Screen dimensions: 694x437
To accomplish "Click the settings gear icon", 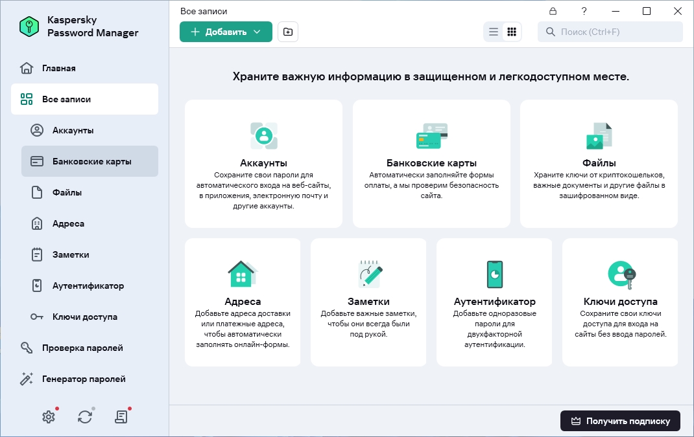I will point(49,417).
